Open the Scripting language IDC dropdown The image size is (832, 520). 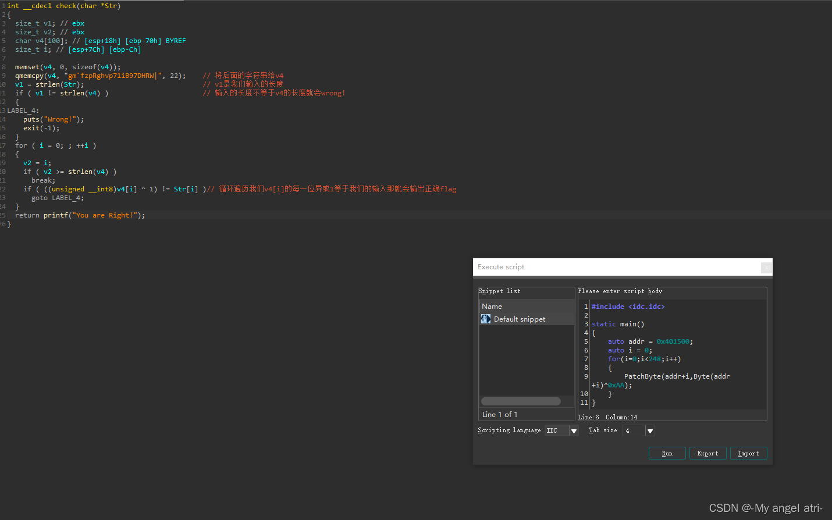tap(574, 430)
